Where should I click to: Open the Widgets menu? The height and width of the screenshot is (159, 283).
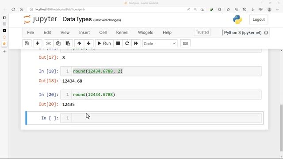145,33
